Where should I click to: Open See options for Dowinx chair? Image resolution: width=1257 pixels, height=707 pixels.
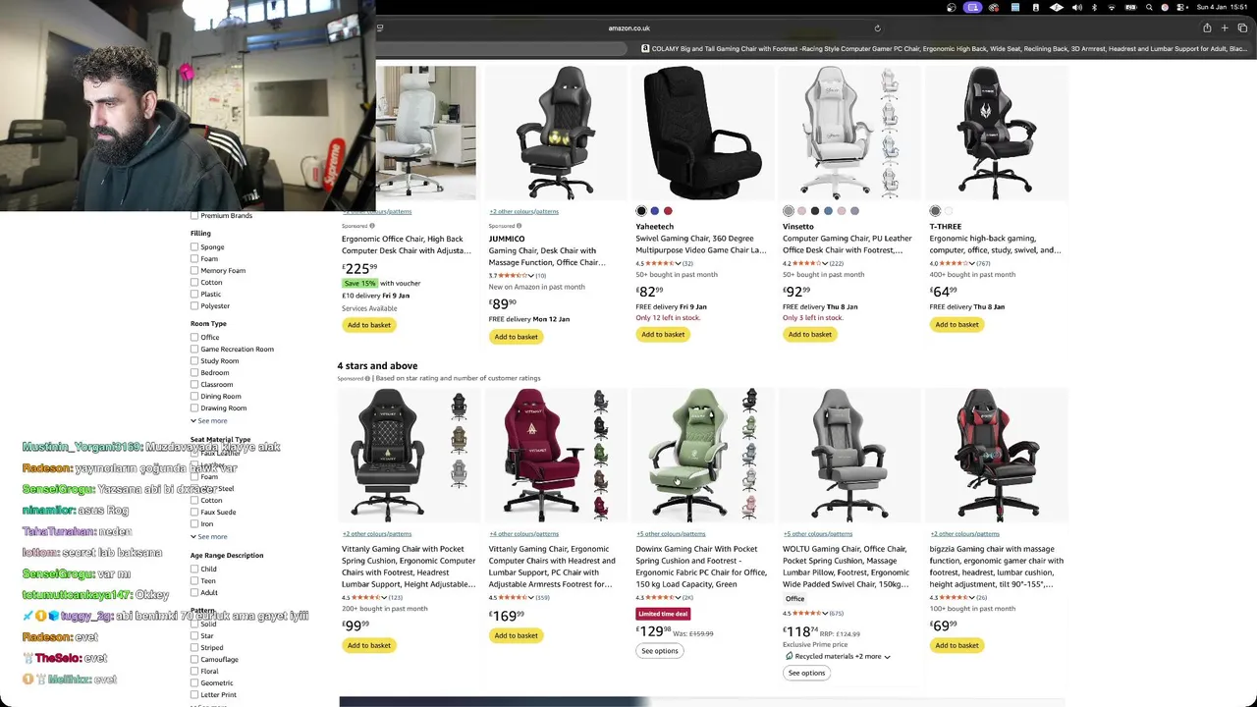click(x=660, y=651)
